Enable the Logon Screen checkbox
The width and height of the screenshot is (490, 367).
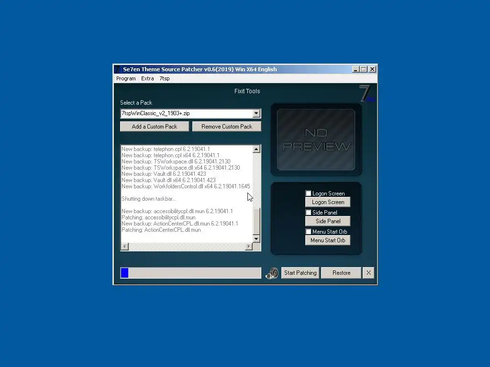tap(308, 193)
